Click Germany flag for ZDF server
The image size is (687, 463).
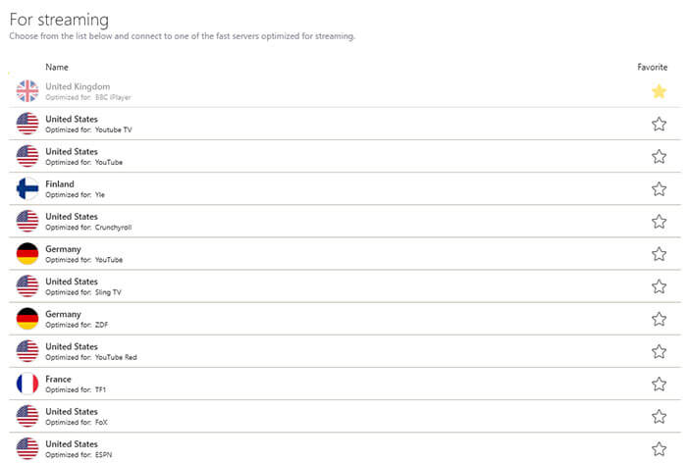[27, 319]
